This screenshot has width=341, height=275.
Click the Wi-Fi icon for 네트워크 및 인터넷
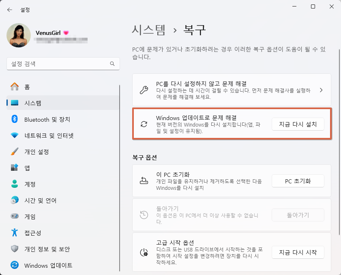click(x=15, y=135)
